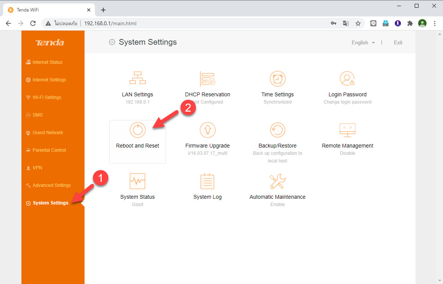Open the Chrome profile avatar
This screenshot has width=443, height=284.
(x=422, y=23)
